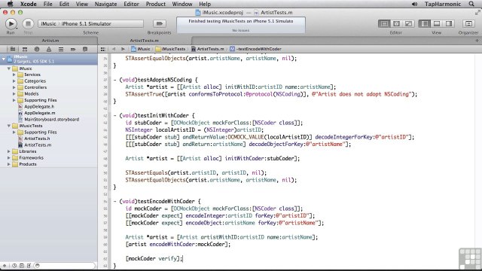Expand iMusicTests Supporting Files folder

coord(14,132)
